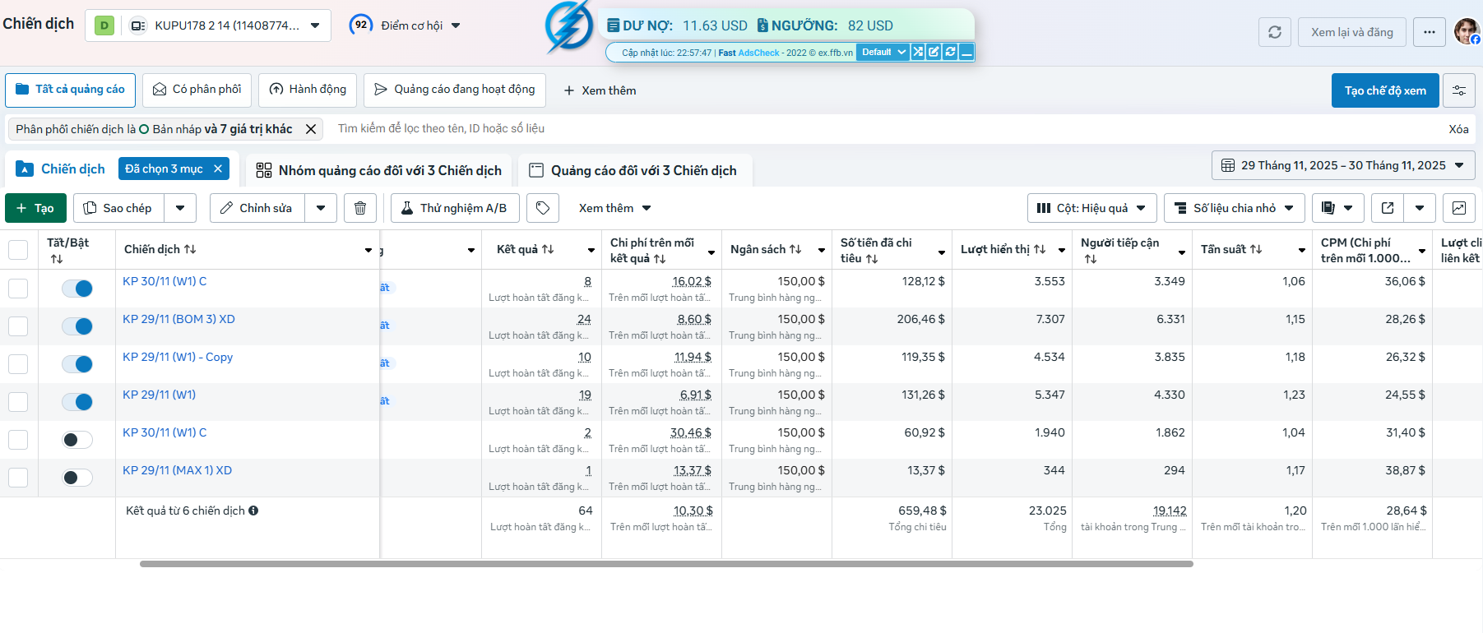The width and height of the screenshot is (1483, 633).
Task: Click the edit pencil icon in AdsCheck bar
Action: (934, 52)
